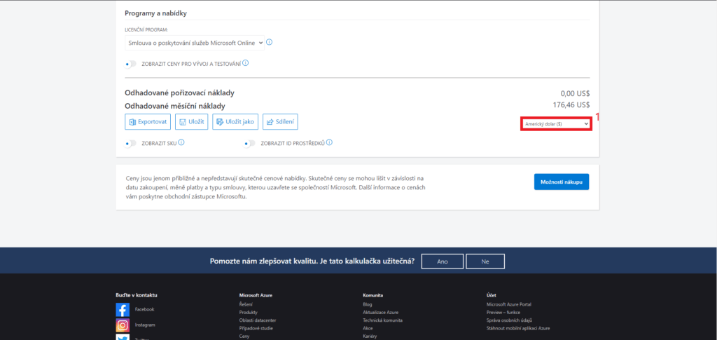
Task: Click the Exportovat button with Excel icon
Action: pyautogui.click(x=148, y=122)
